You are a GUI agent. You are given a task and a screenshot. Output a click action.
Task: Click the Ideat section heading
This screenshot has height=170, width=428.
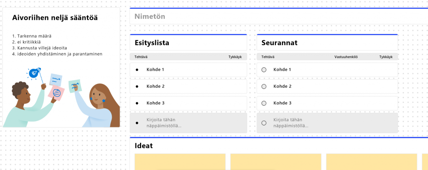pyautogui.click(x=144, y=146)
